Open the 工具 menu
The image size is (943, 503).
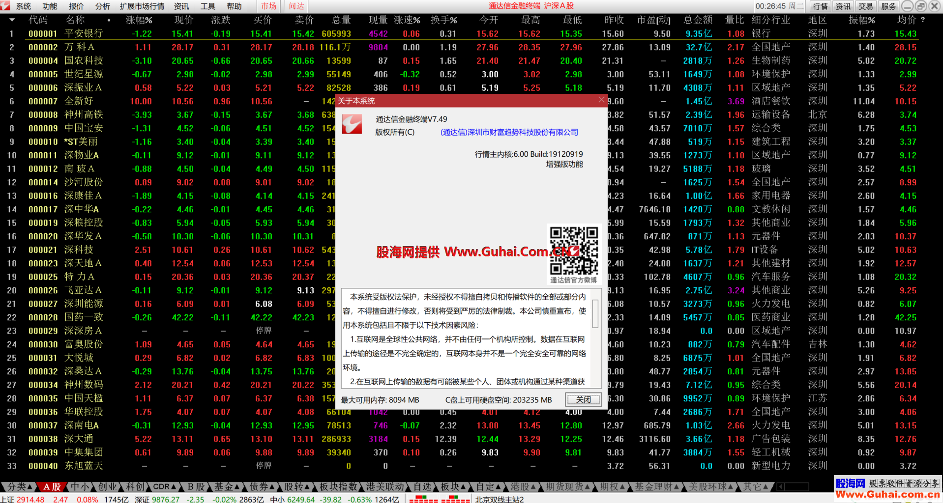(x=208, y=6)
